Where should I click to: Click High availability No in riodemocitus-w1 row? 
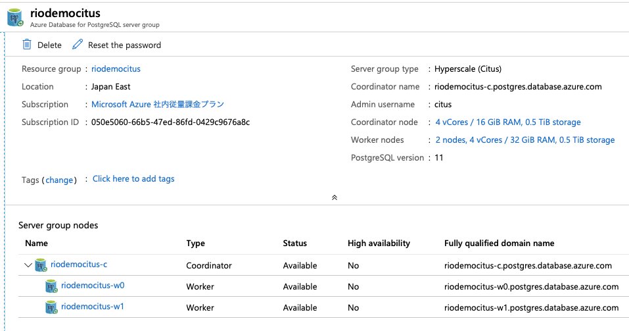354,308
